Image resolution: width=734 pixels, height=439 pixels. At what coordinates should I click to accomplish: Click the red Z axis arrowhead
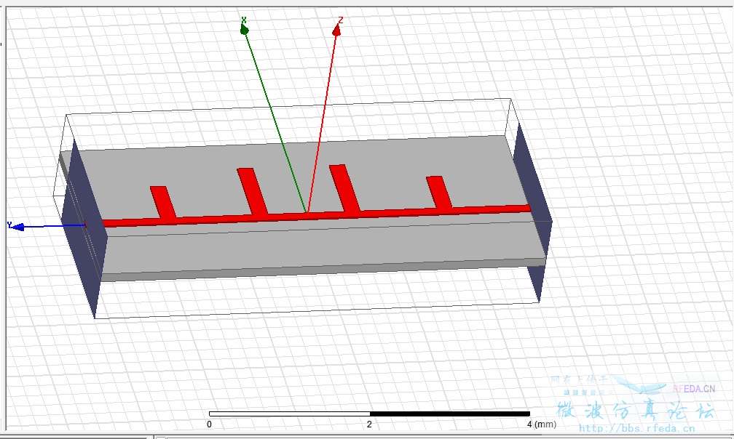pos(336,31)
